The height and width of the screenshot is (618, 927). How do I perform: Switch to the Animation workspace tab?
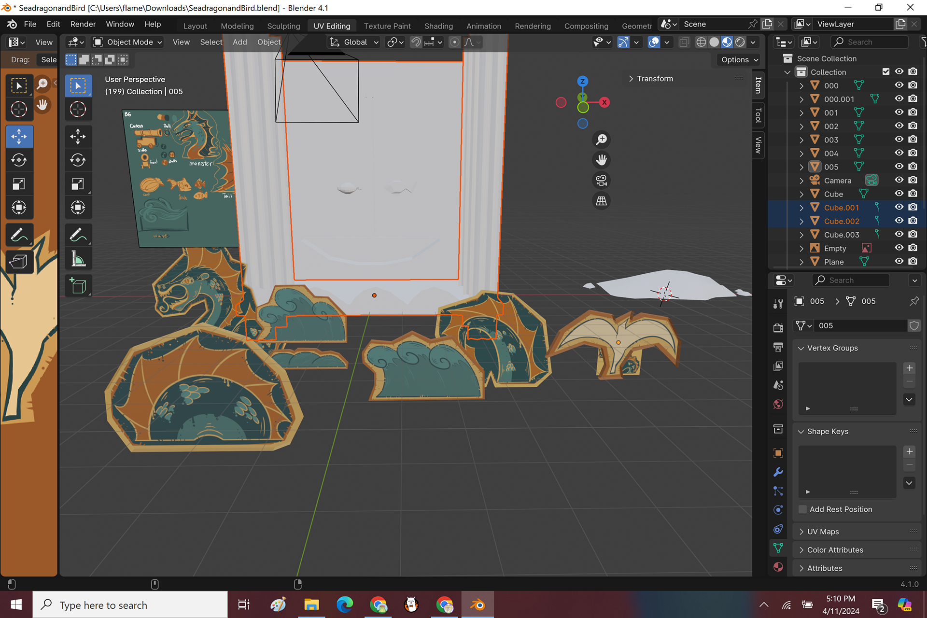tap(483, 26)
